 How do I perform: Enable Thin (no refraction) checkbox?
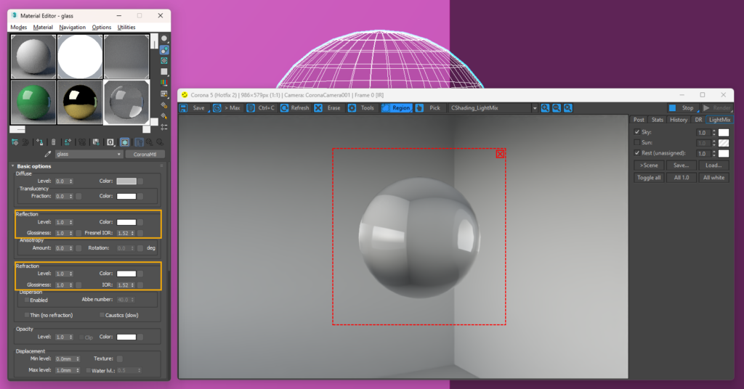pos(27,315)
